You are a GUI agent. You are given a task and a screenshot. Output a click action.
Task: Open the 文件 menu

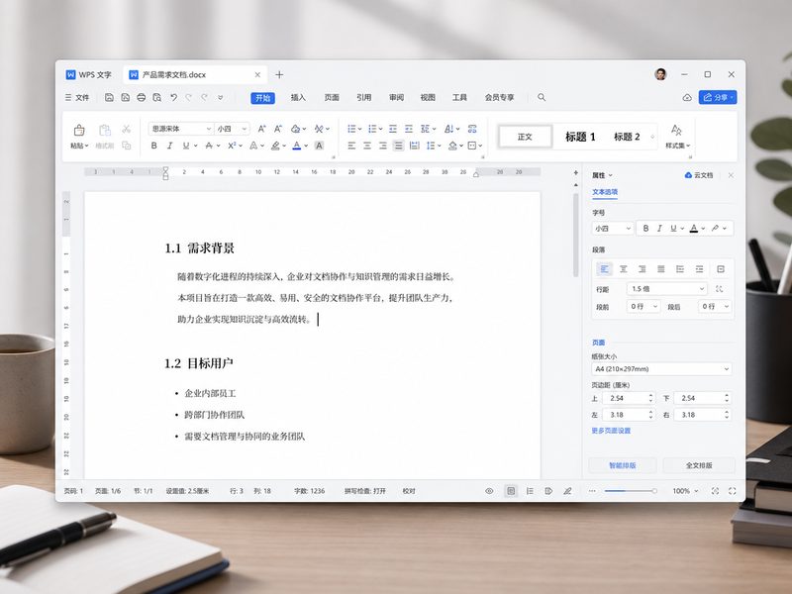click(77, 97)
